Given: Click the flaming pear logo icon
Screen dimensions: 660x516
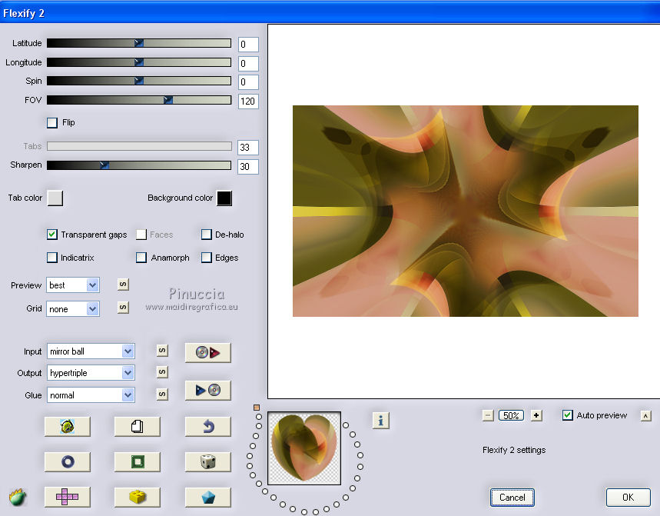Looking at the screenshot, I should pos(18,497).
